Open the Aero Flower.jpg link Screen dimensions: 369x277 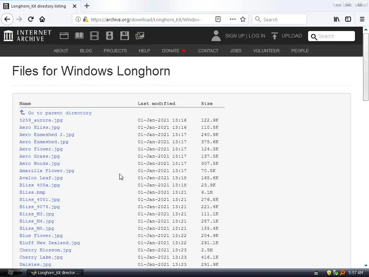[41, 149]
